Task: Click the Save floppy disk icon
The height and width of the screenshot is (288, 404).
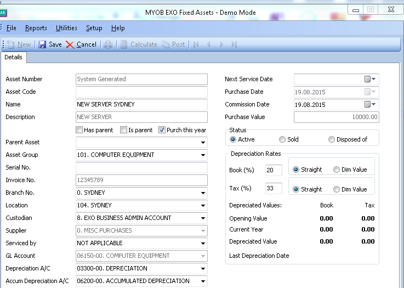Action: point(42,44)
